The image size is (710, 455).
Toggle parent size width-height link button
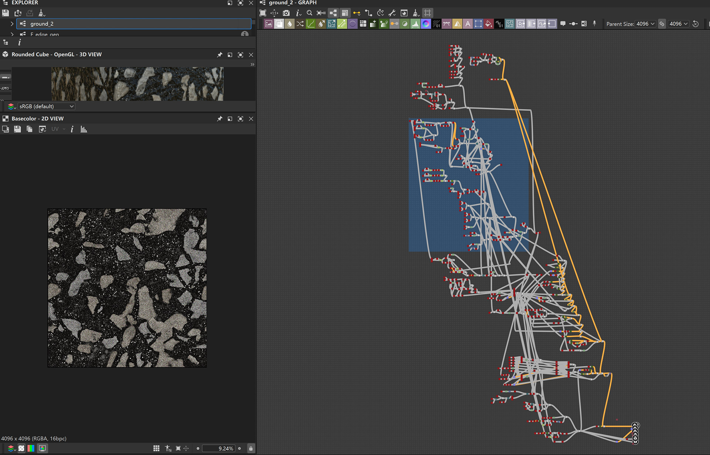(x=662, y=24)
